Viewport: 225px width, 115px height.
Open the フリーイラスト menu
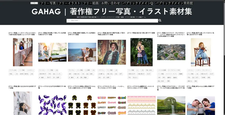pyautogui.click(x=69, y=3)
